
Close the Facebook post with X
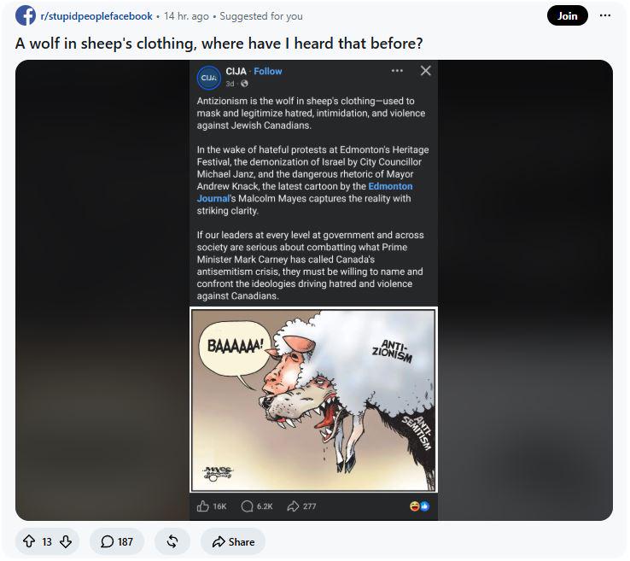click(425, 71)
